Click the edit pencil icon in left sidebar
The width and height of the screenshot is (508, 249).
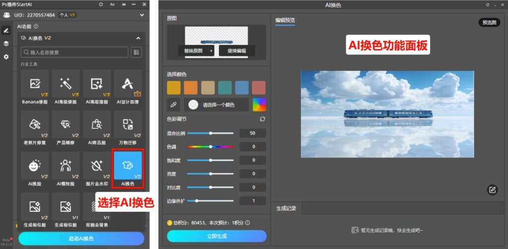click(x=6, y=31)
